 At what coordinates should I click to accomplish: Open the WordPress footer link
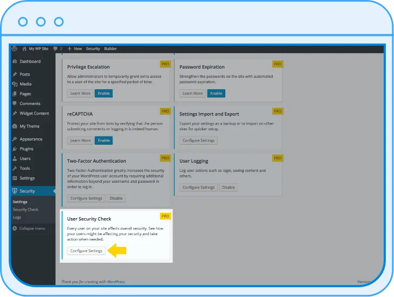click(x=116, y=282)
